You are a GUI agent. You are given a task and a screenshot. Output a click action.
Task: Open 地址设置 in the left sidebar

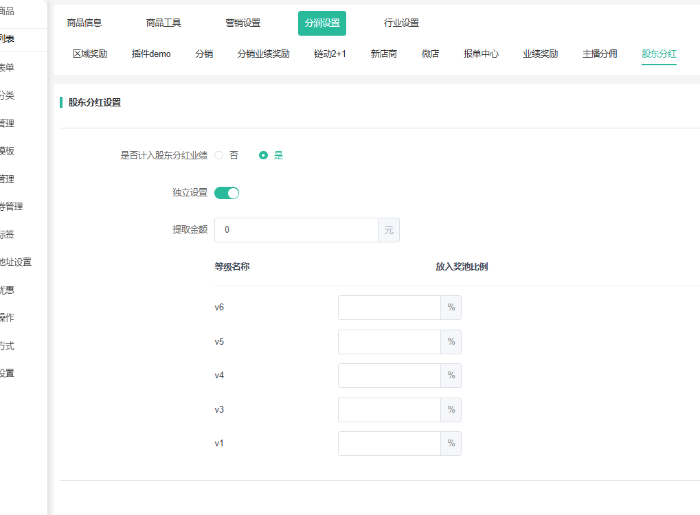pos(15,262)
